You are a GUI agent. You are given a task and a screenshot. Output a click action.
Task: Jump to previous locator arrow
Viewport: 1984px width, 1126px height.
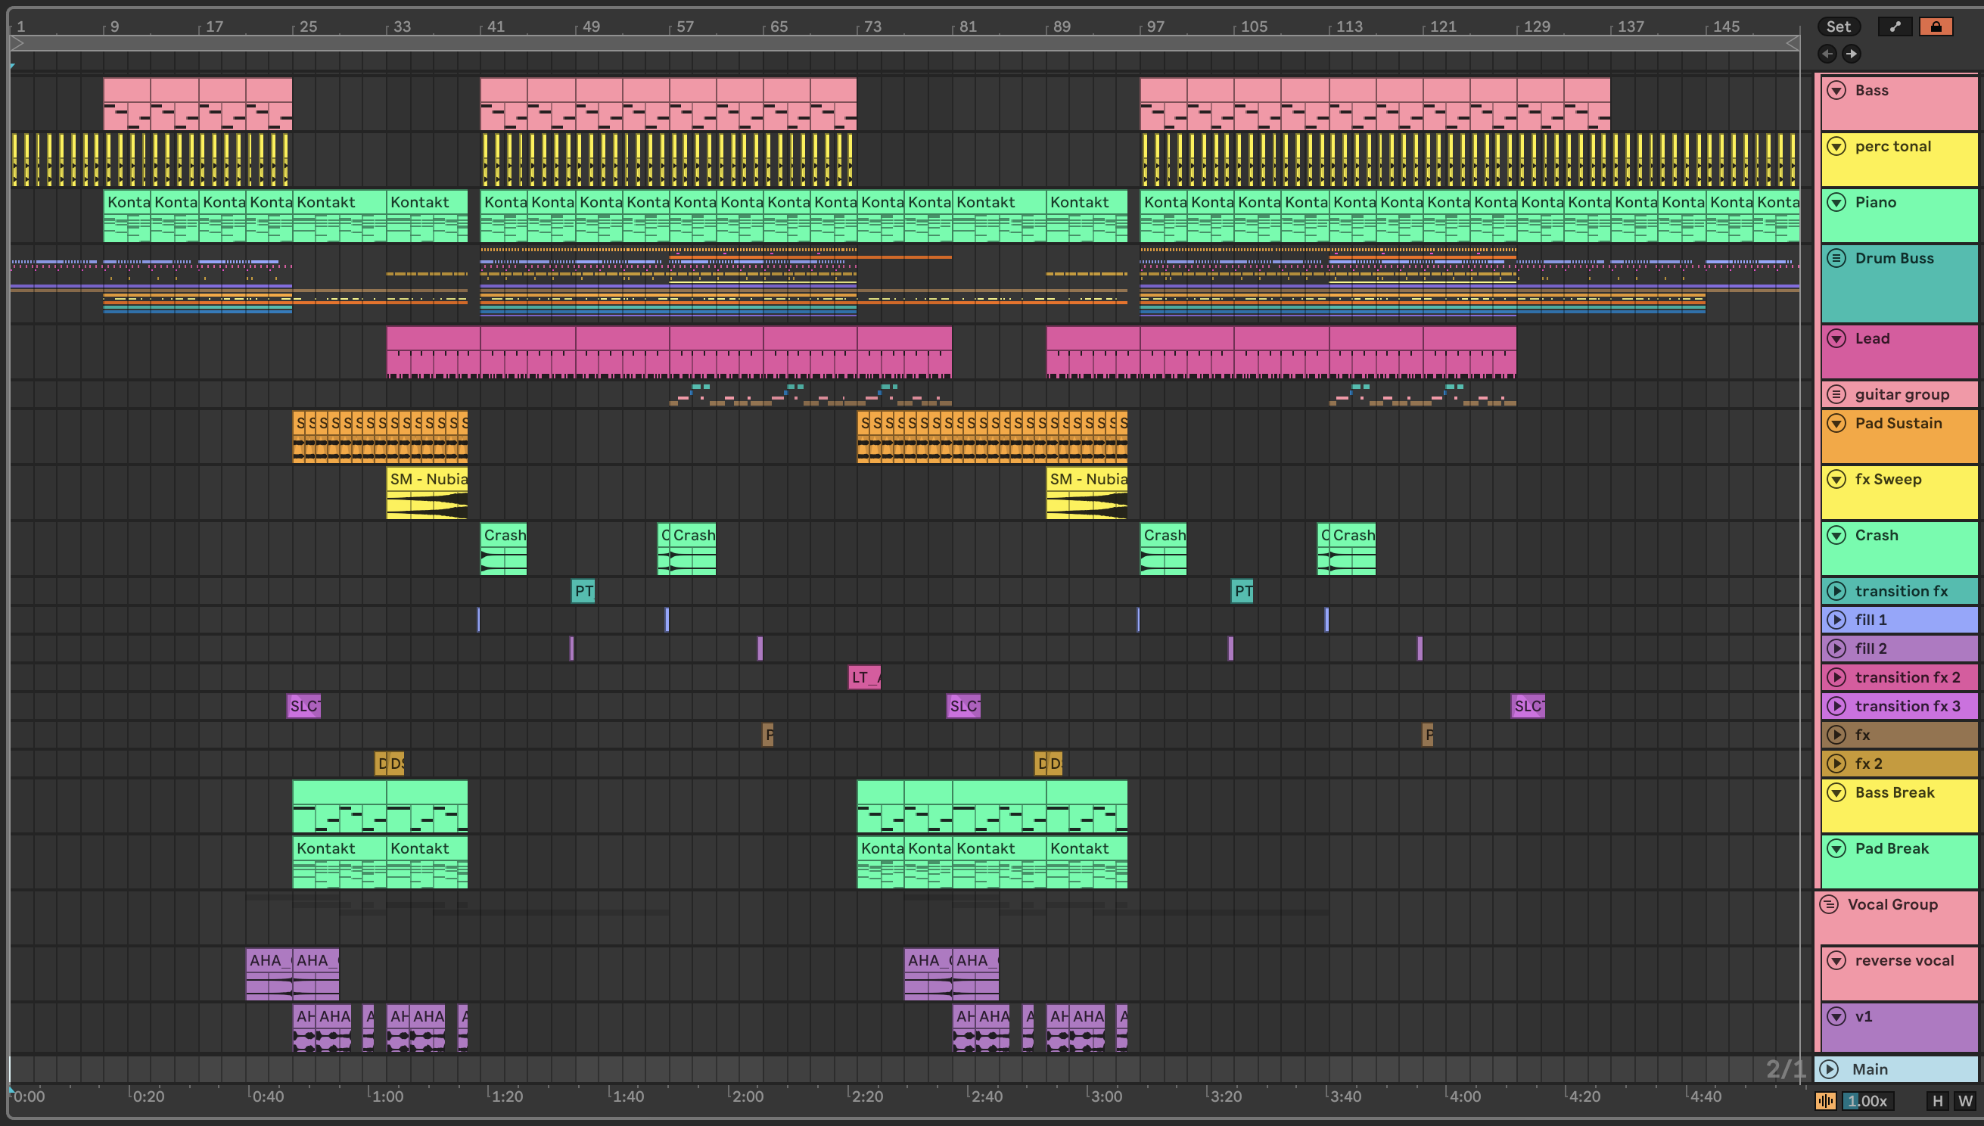coord(1827,54)
